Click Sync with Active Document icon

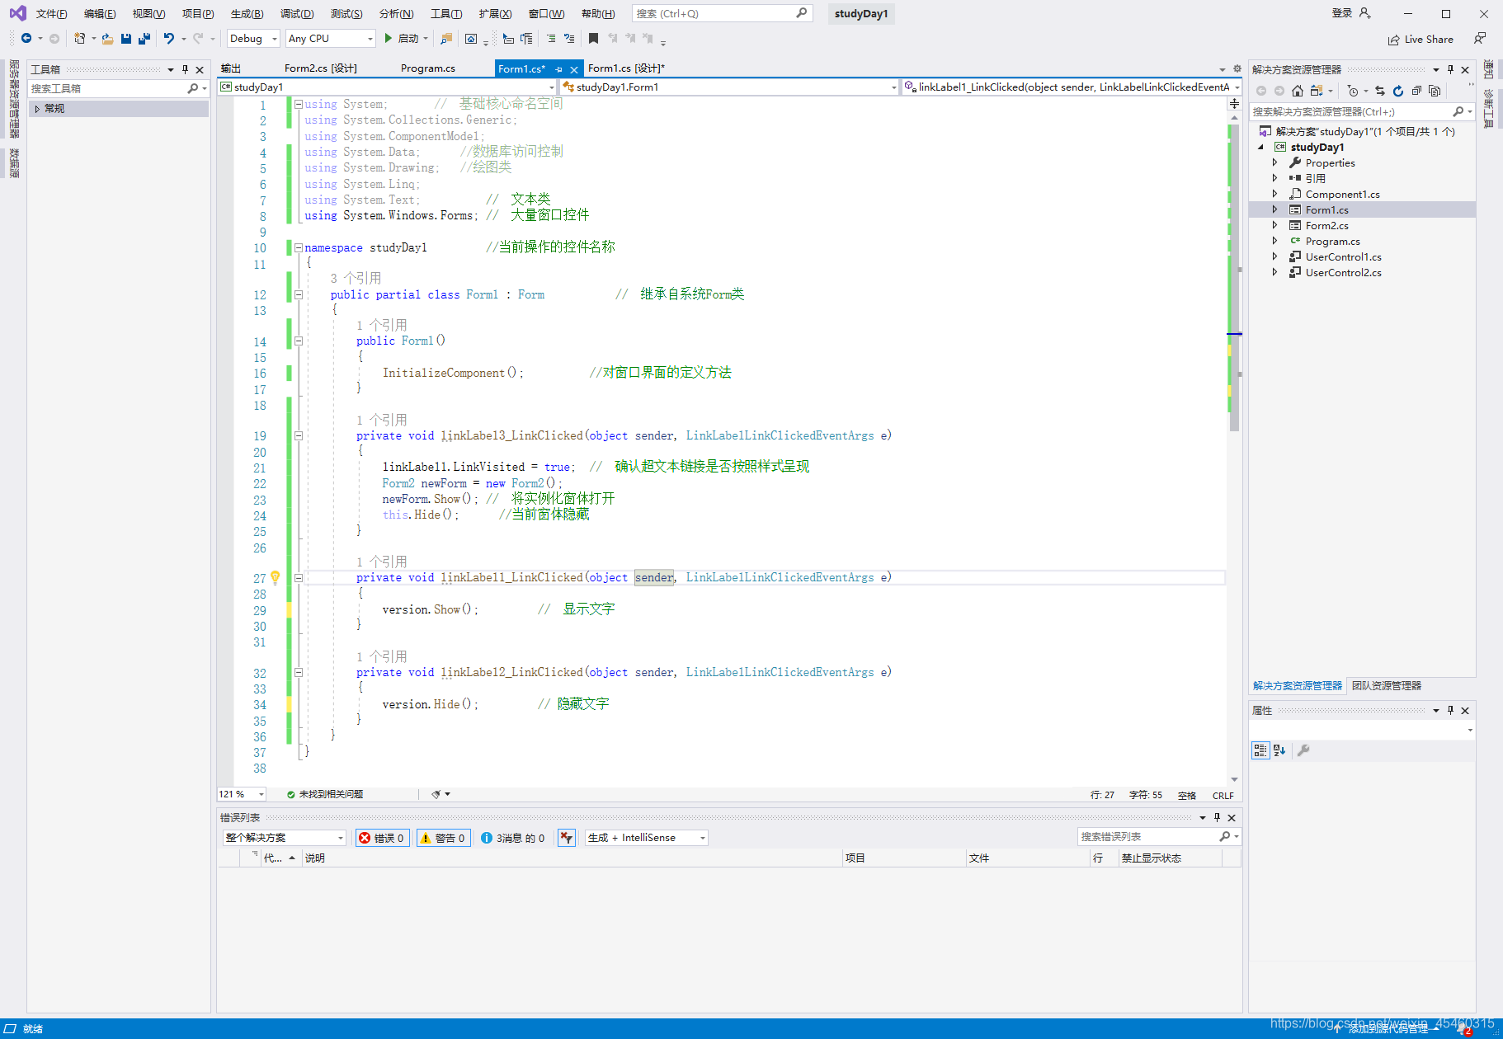(1380, 91)
